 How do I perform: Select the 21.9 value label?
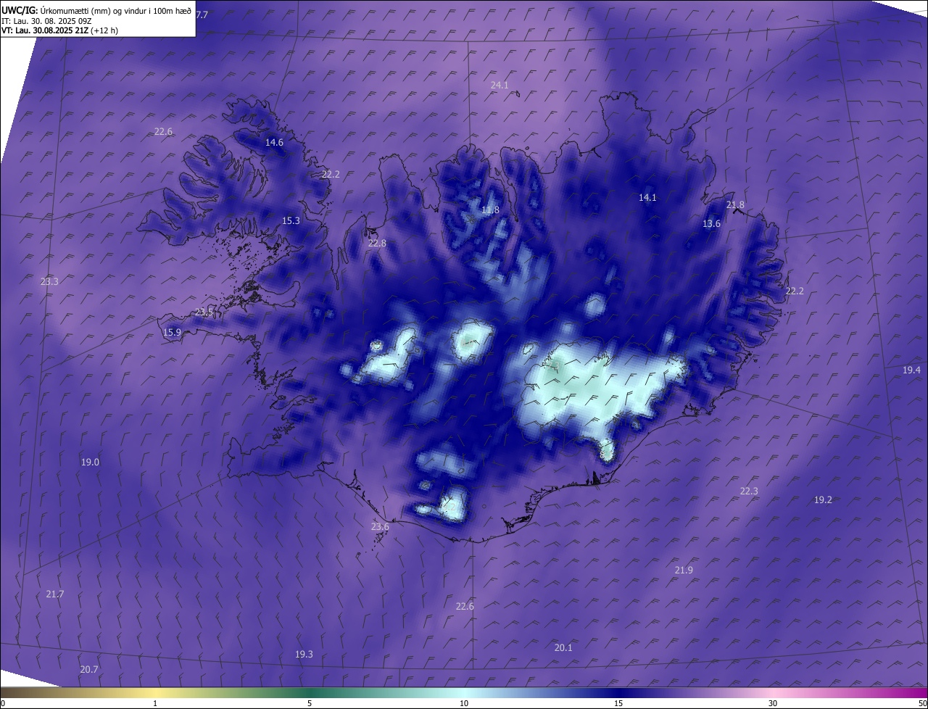coord(684,571)
